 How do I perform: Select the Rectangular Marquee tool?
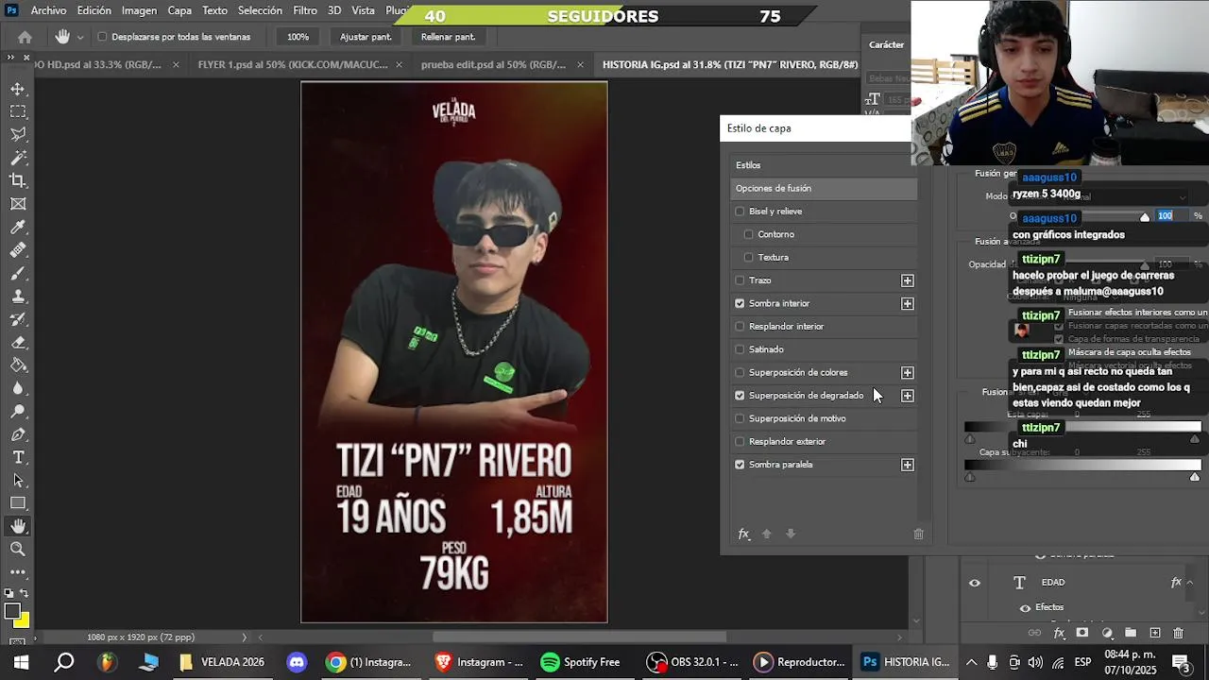pyautogui.click(x=18, y=111)
